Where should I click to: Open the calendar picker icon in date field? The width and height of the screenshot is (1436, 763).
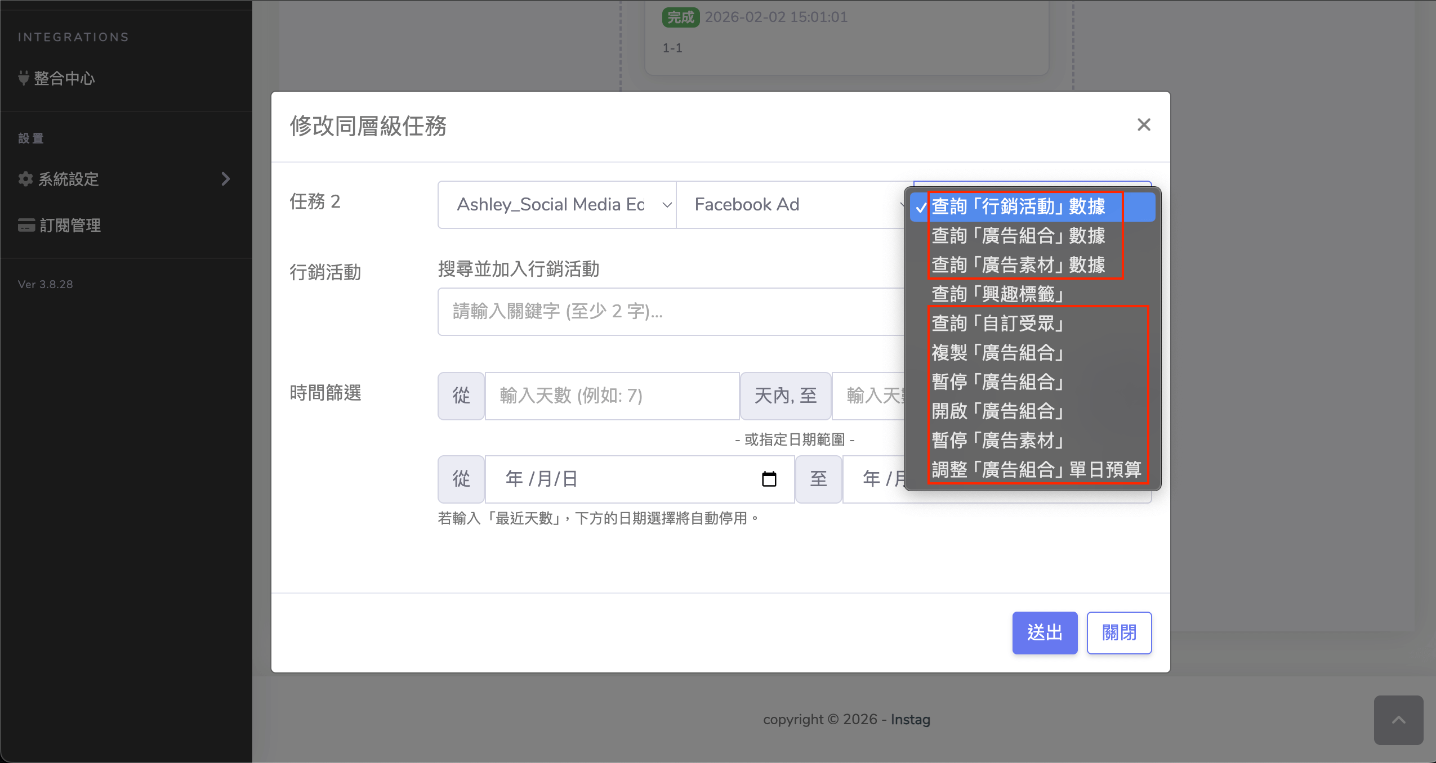tap(769, 479)
